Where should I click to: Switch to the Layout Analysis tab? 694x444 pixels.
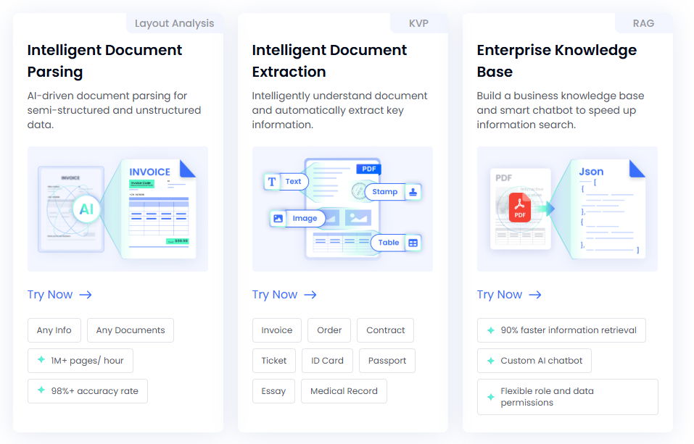click(174, 22)
